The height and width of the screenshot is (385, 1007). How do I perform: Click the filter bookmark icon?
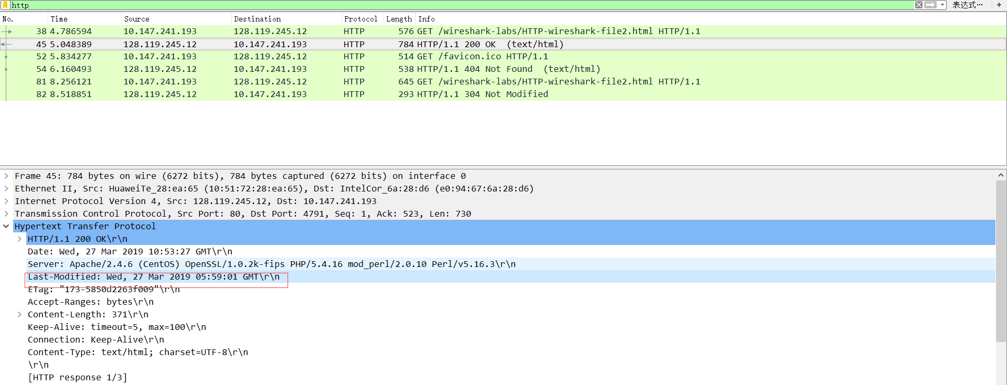tap(6, 5)
